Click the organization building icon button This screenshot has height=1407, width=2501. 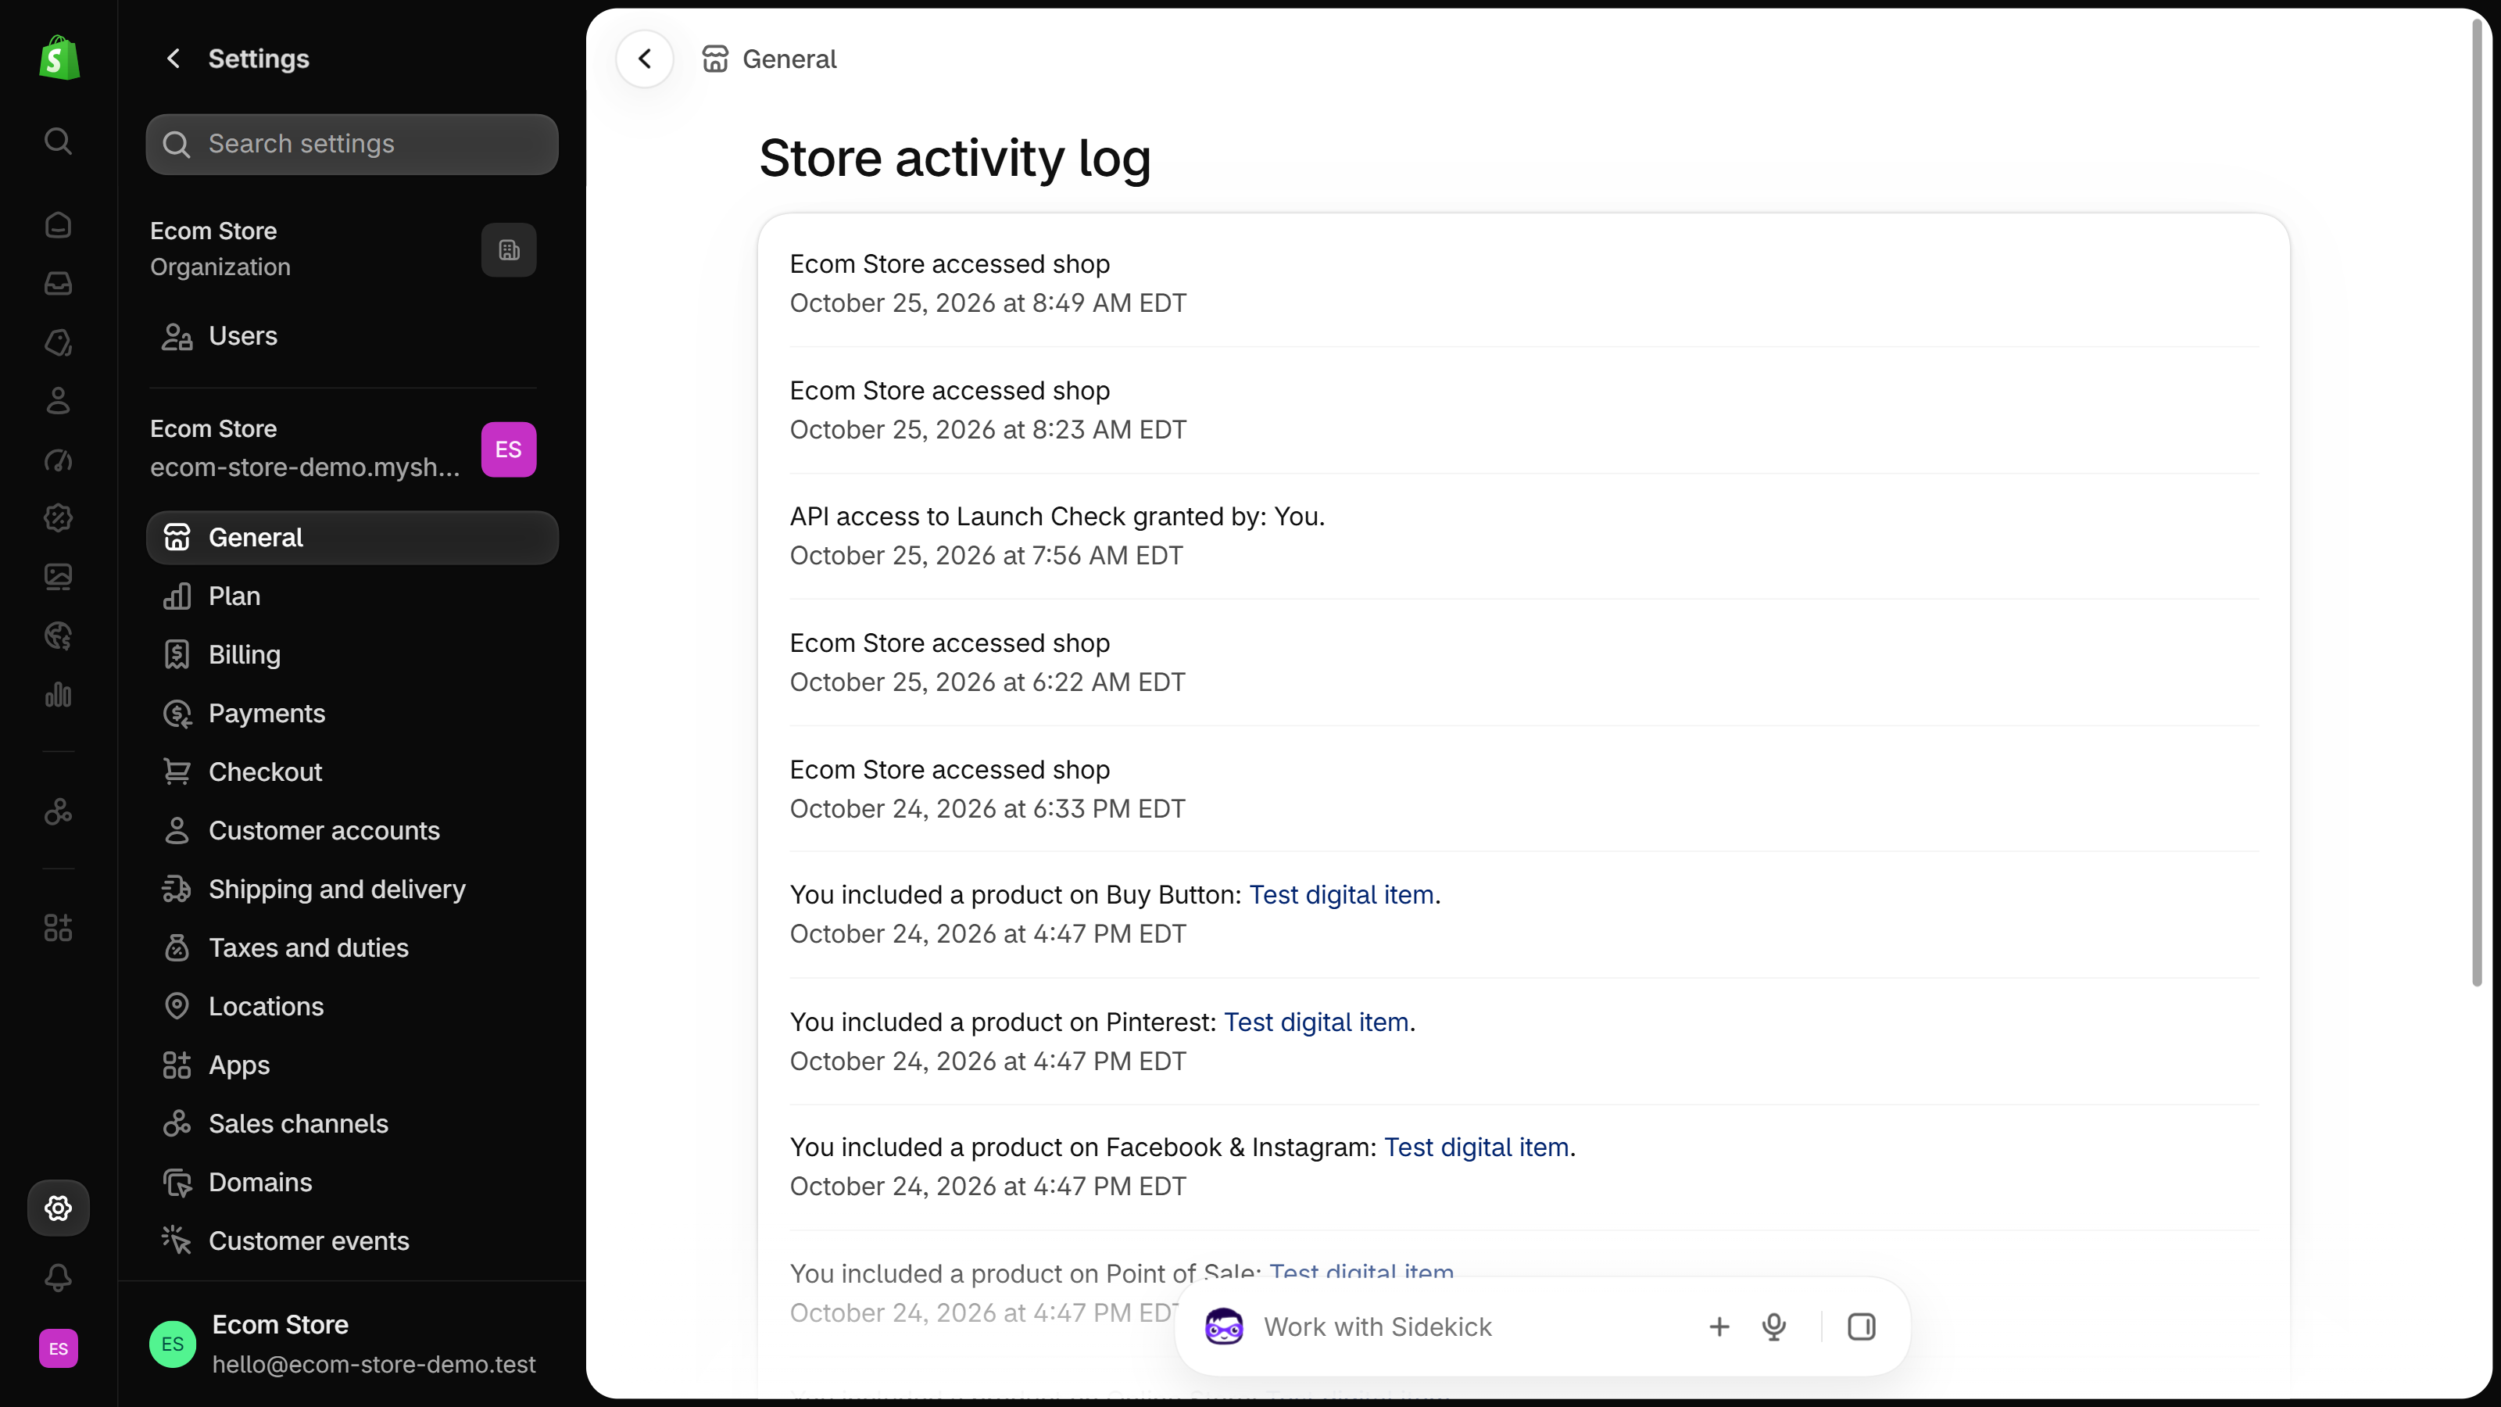click(509, 250)
